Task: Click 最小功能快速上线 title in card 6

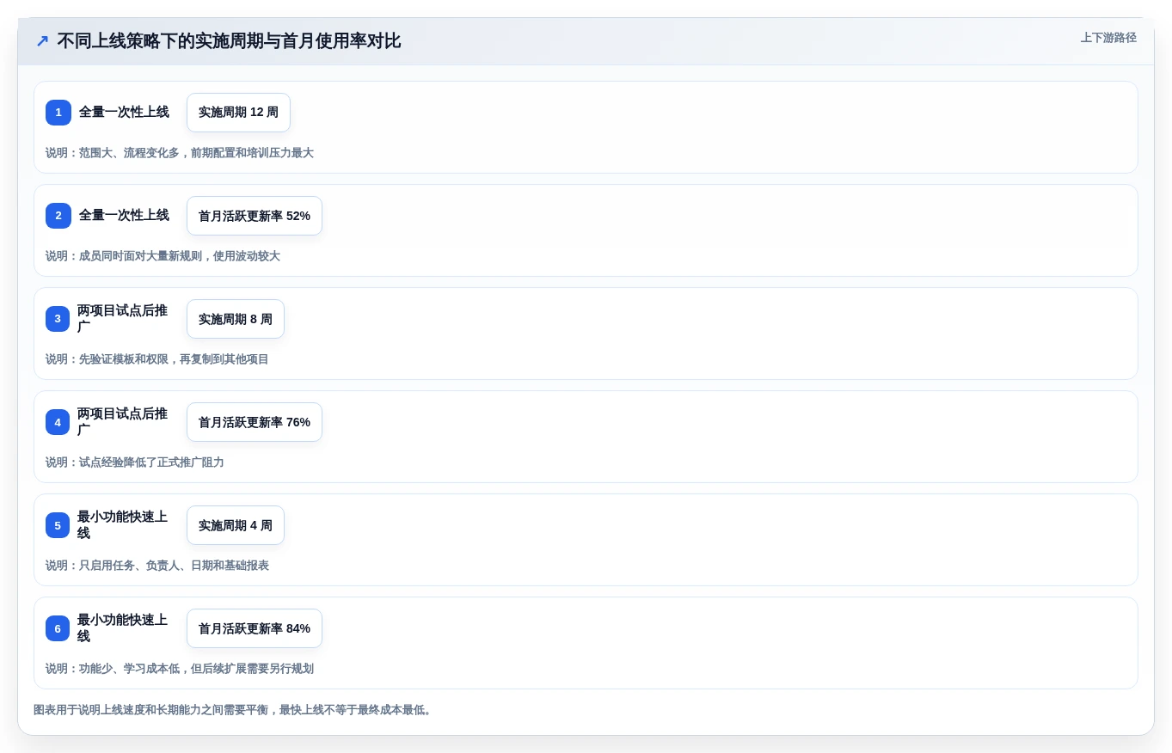Action: (123, 628)
